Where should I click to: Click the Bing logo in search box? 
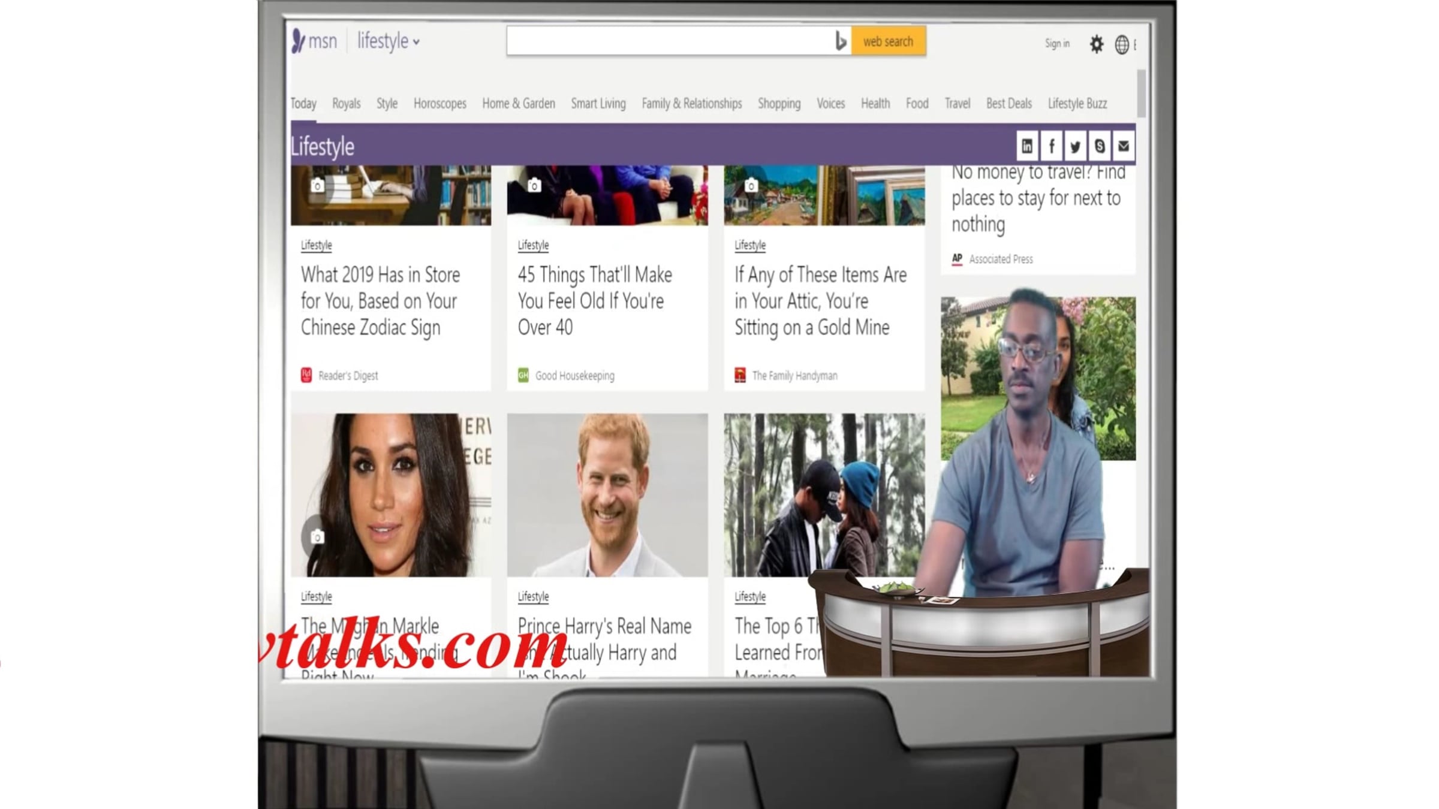pyautogui.click(x=841, y=41)
